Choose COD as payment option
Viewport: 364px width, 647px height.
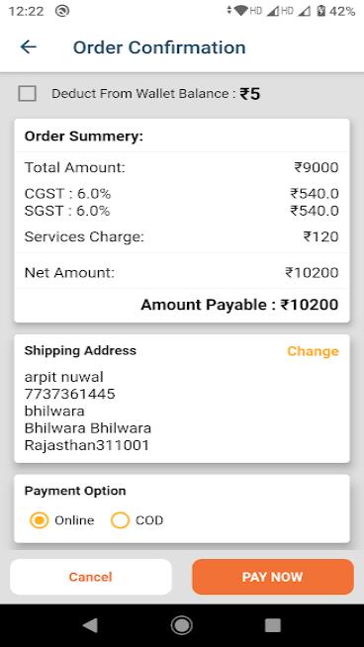pyautogui.click(x=120, y=520)
